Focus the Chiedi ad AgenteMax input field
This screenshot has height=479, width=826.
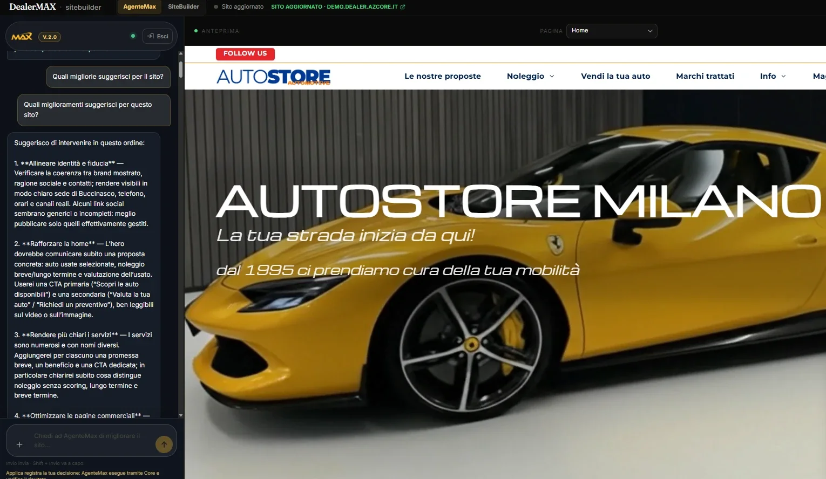92,440
